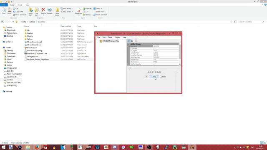Open the Easy access dropdown

tap(67, 12)
